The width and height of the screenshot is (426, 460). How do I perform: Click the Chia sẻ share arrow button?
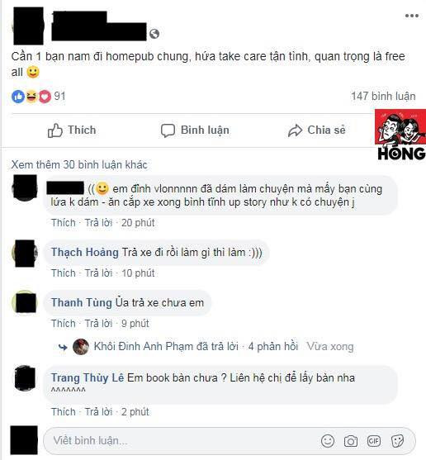(317, 130)
